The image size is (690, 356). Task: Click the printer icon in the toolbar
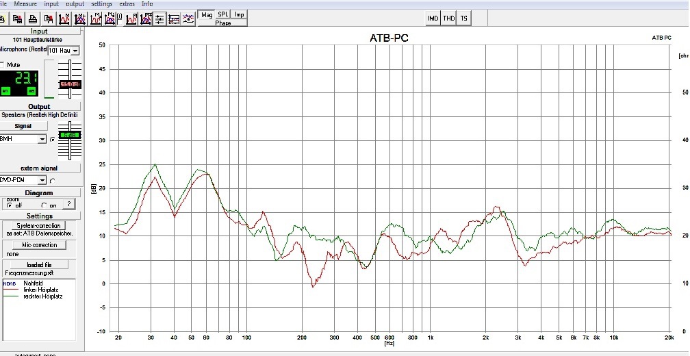coord(32,19)
